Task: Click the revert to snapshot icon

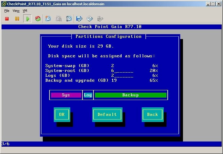Action: pyautogui.click(x=59, y=19)
